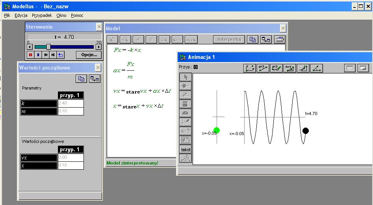Select the analog gauge meter tool
This screenshot has height=205, width=373.
pos(185,113)
